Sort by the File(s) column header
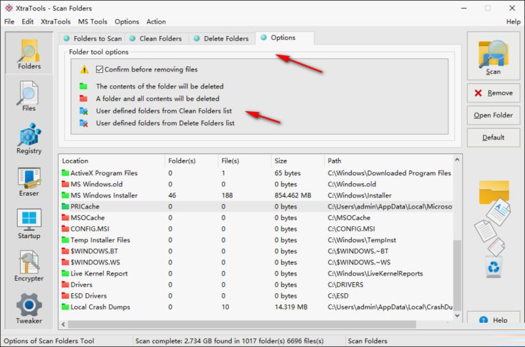Screen dimensions: 525x347 click(244, 161)
